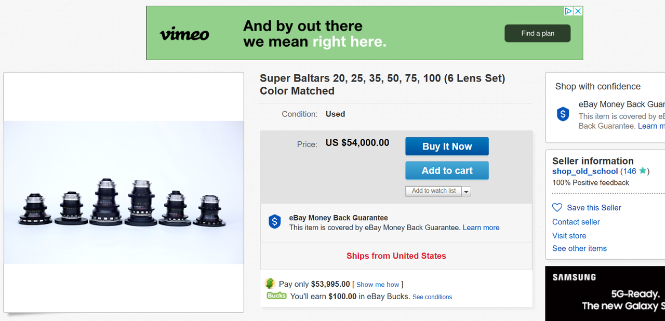
Task: Click the Show me how link
Action: pos(378,284)
